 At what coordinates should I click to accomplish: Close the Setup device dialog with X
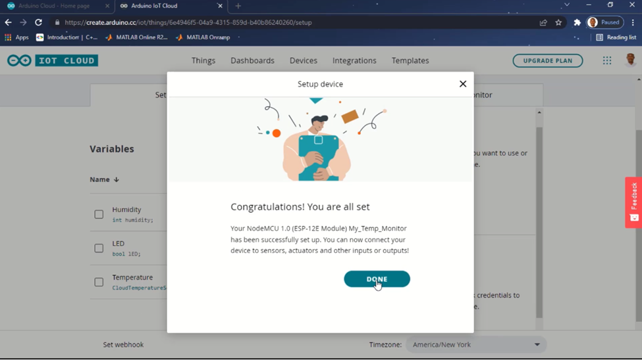[x=463, y=84]
